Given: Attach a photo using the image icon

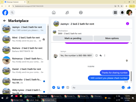Looking at the screenshot, I should point(58,87).
